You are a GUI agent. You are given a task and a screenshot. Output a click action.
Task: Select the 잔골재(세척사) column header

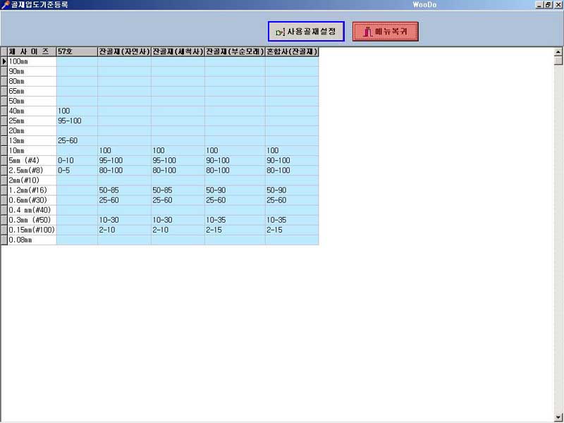(178, 51)
